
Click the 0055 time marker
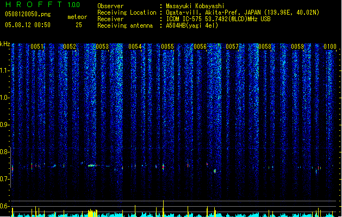click(x=167, y=47)
